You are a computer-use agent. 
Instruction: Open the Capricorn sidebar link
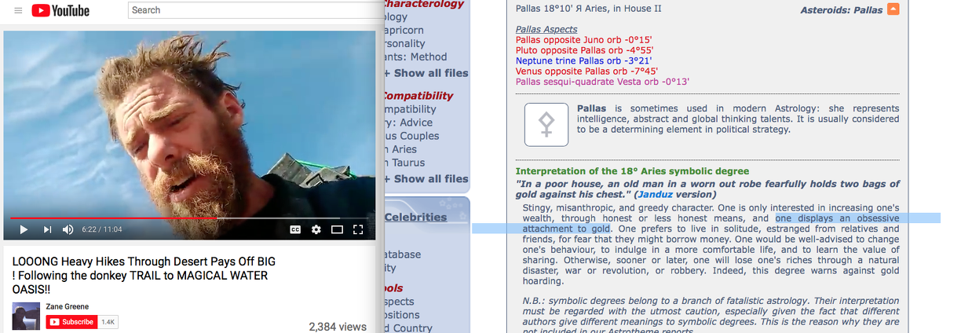click(x=404, y=30)
